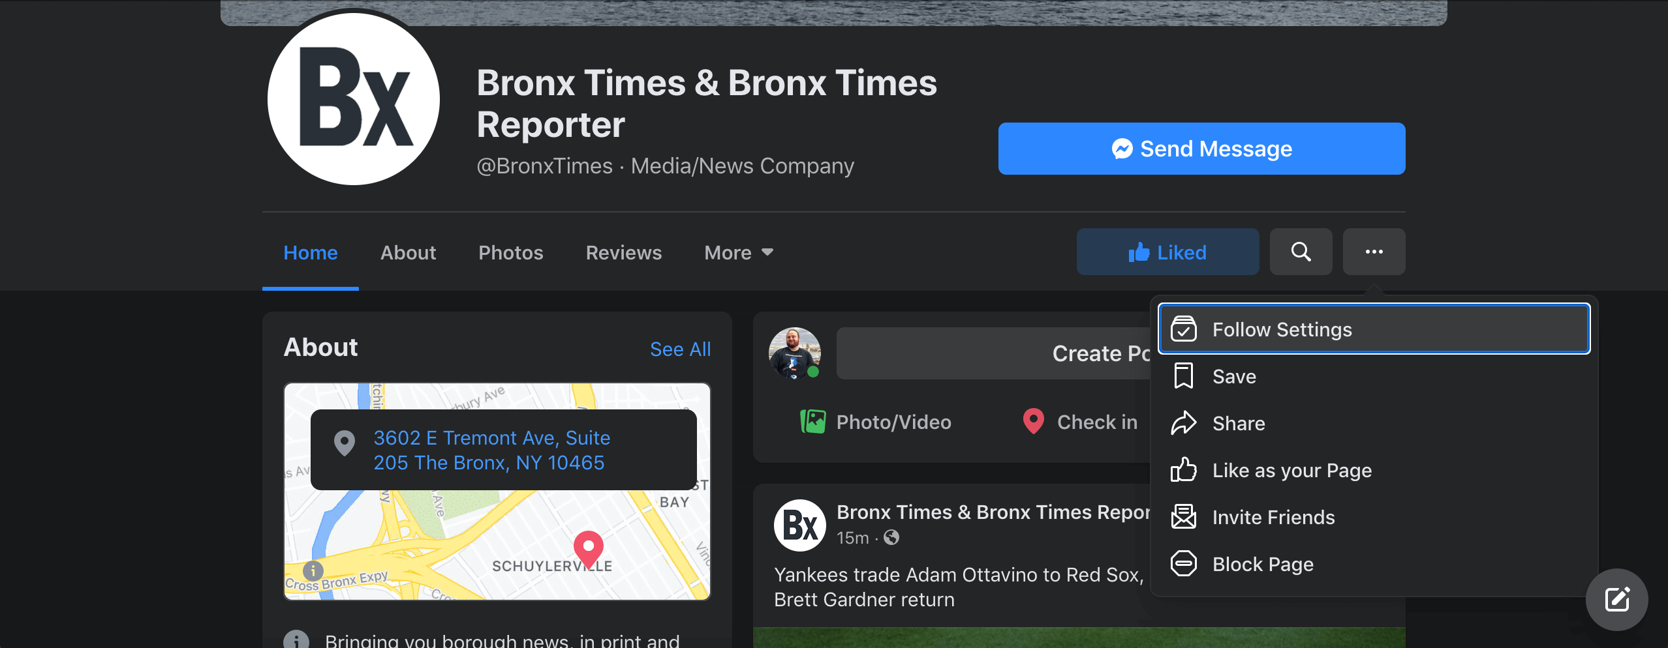Choose Save from the options menu

pyautogui.click(x=1233, y=376)
